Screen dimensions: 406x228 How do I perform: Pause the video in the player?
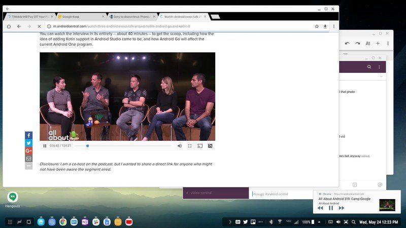point(45,146)
